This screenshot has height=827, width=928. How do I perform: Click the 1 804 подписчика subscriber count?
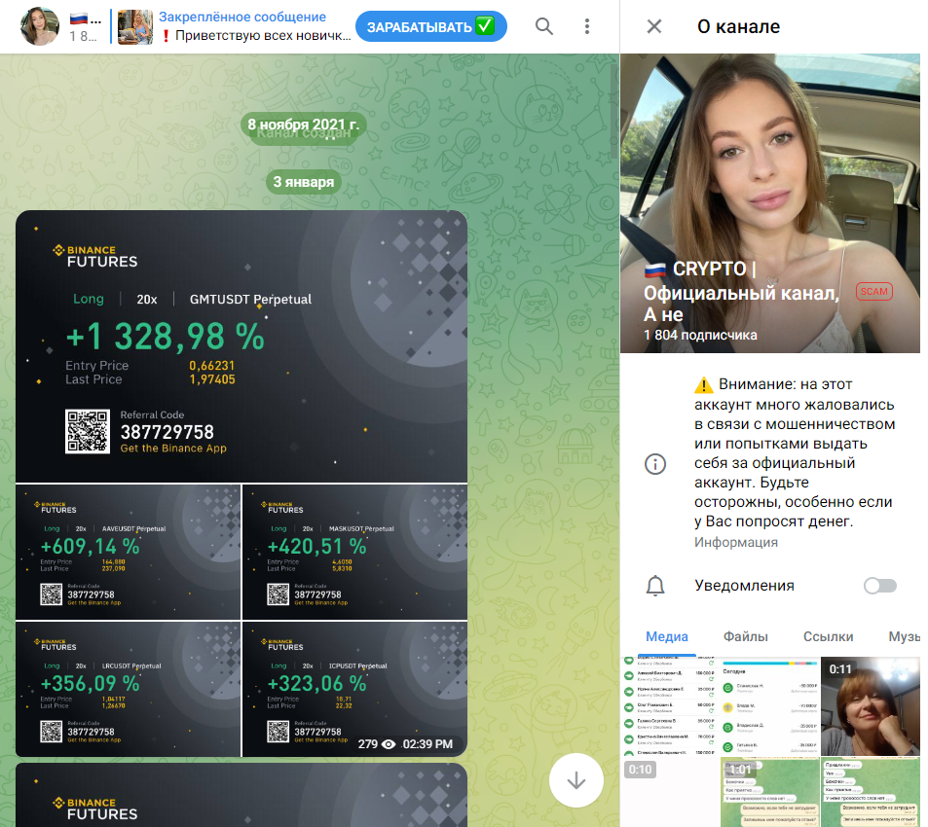tap(700, 335)
